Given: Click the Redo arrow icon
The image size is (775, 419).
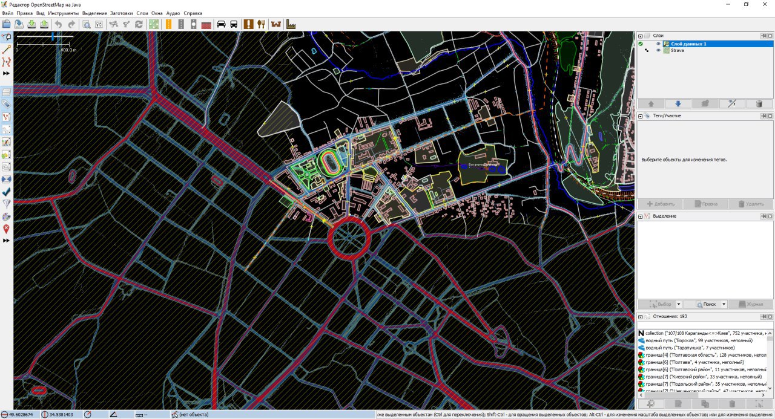Looking at the screenshot, I should [71, 24].
